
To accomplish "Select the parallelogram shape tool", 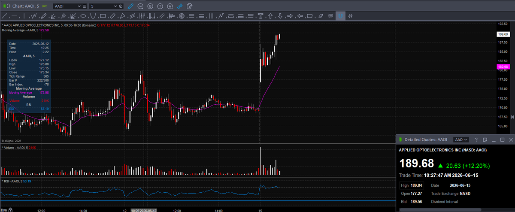I will pyautogui.click(x=309, y=16).
